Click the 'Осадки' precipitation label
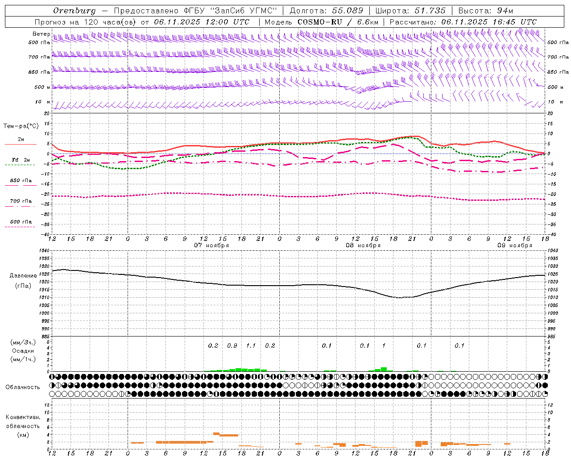 (23, 351)
